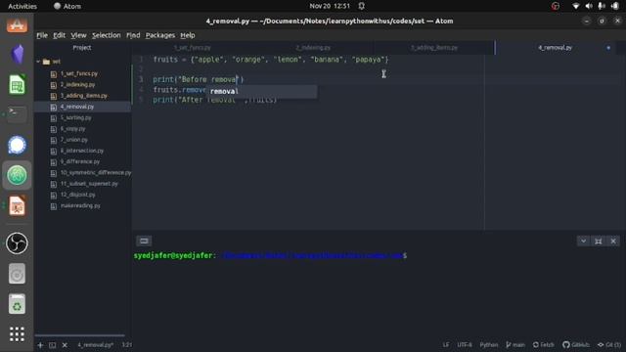Open 6_copy.py in tree
This screenshot has width=626, height=352.
(x=73, y=129)
